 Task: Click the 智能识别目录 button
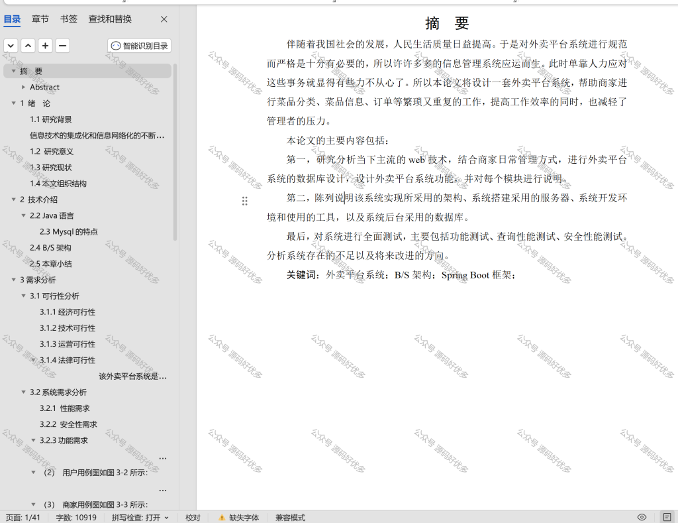click(139, 46)
